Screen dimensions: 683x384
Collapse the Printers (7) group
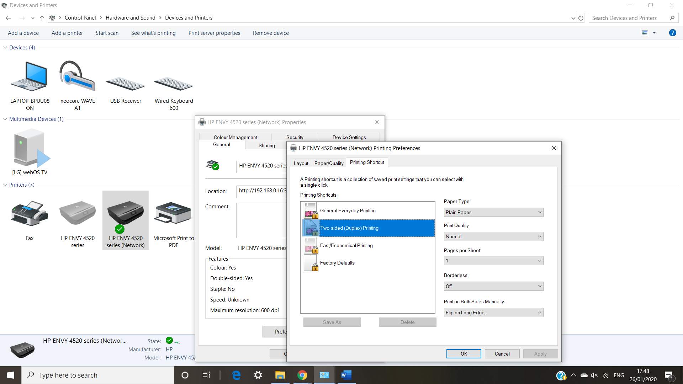coord(5,185)
